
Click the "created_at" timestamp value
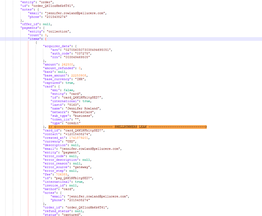point(79,138)
